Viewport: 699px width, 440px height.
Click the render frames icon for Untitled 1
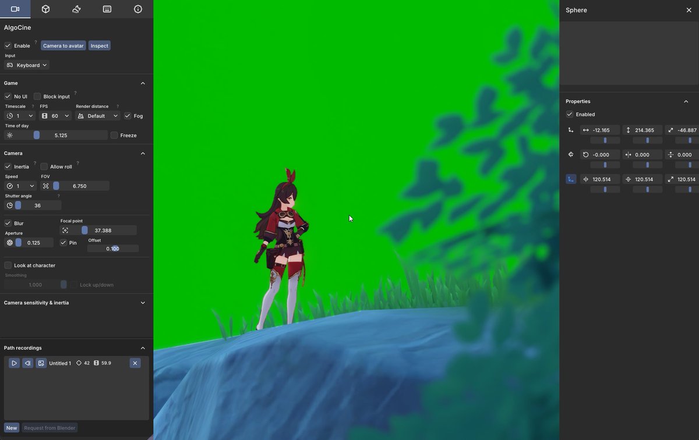(x=41, y=363)
